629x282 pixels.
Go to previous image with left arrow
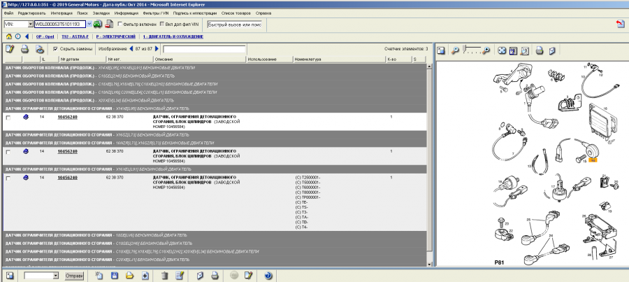(131, 48)
